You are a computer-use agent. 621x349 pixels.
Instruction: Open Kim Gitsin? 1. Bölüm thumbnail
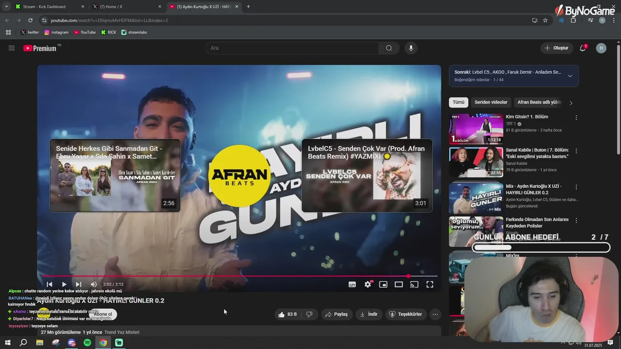click(476, 128)
